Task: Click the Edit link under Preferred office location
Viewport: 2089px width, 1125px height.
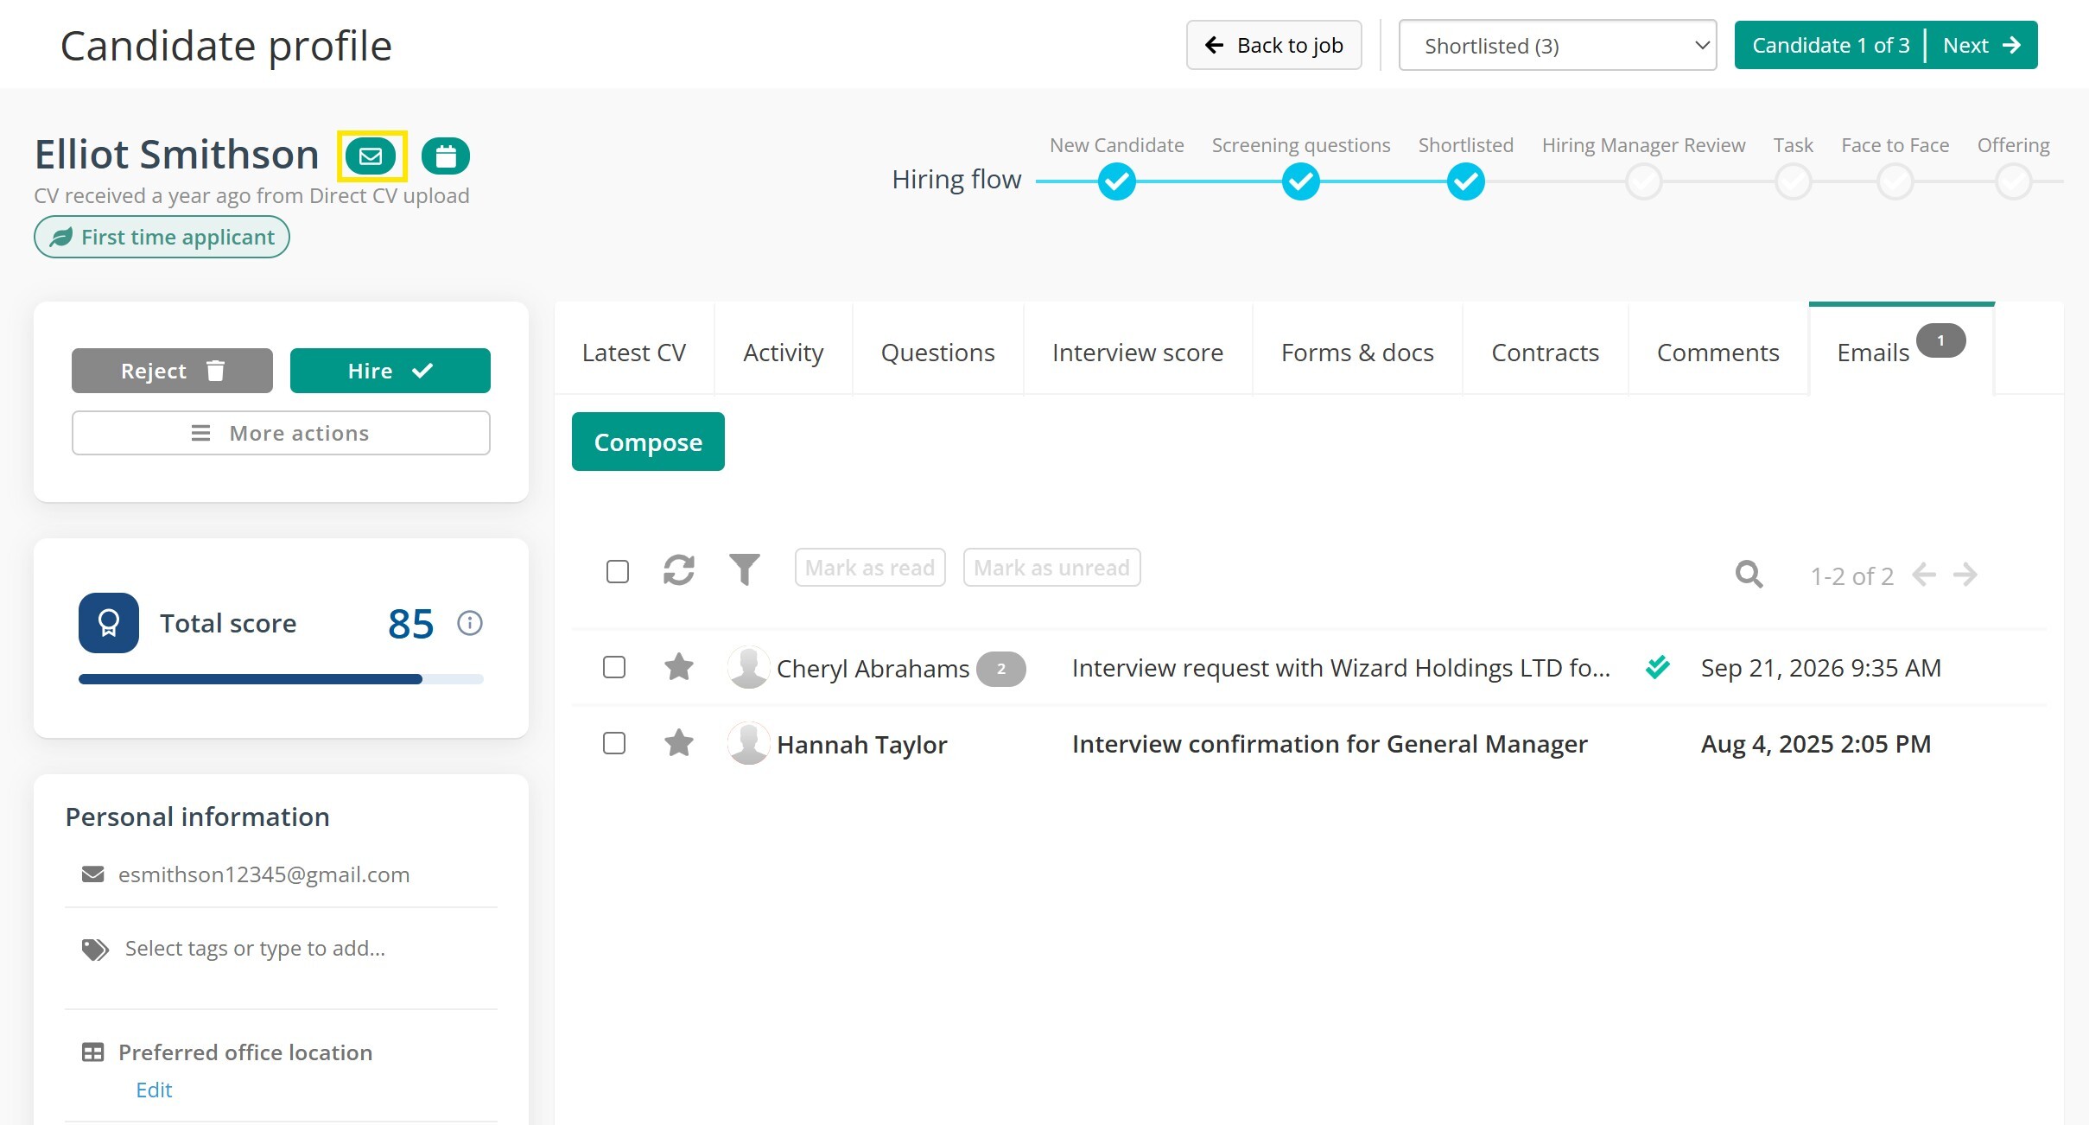Action: click(x=154, y=1090)
